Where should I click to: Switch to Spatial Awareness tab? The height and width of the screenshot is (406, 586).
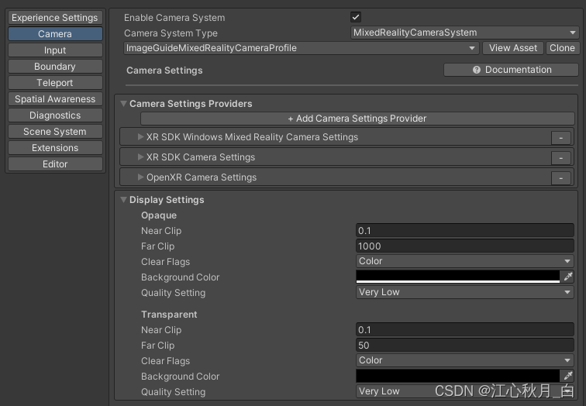[x=55, y=99]
